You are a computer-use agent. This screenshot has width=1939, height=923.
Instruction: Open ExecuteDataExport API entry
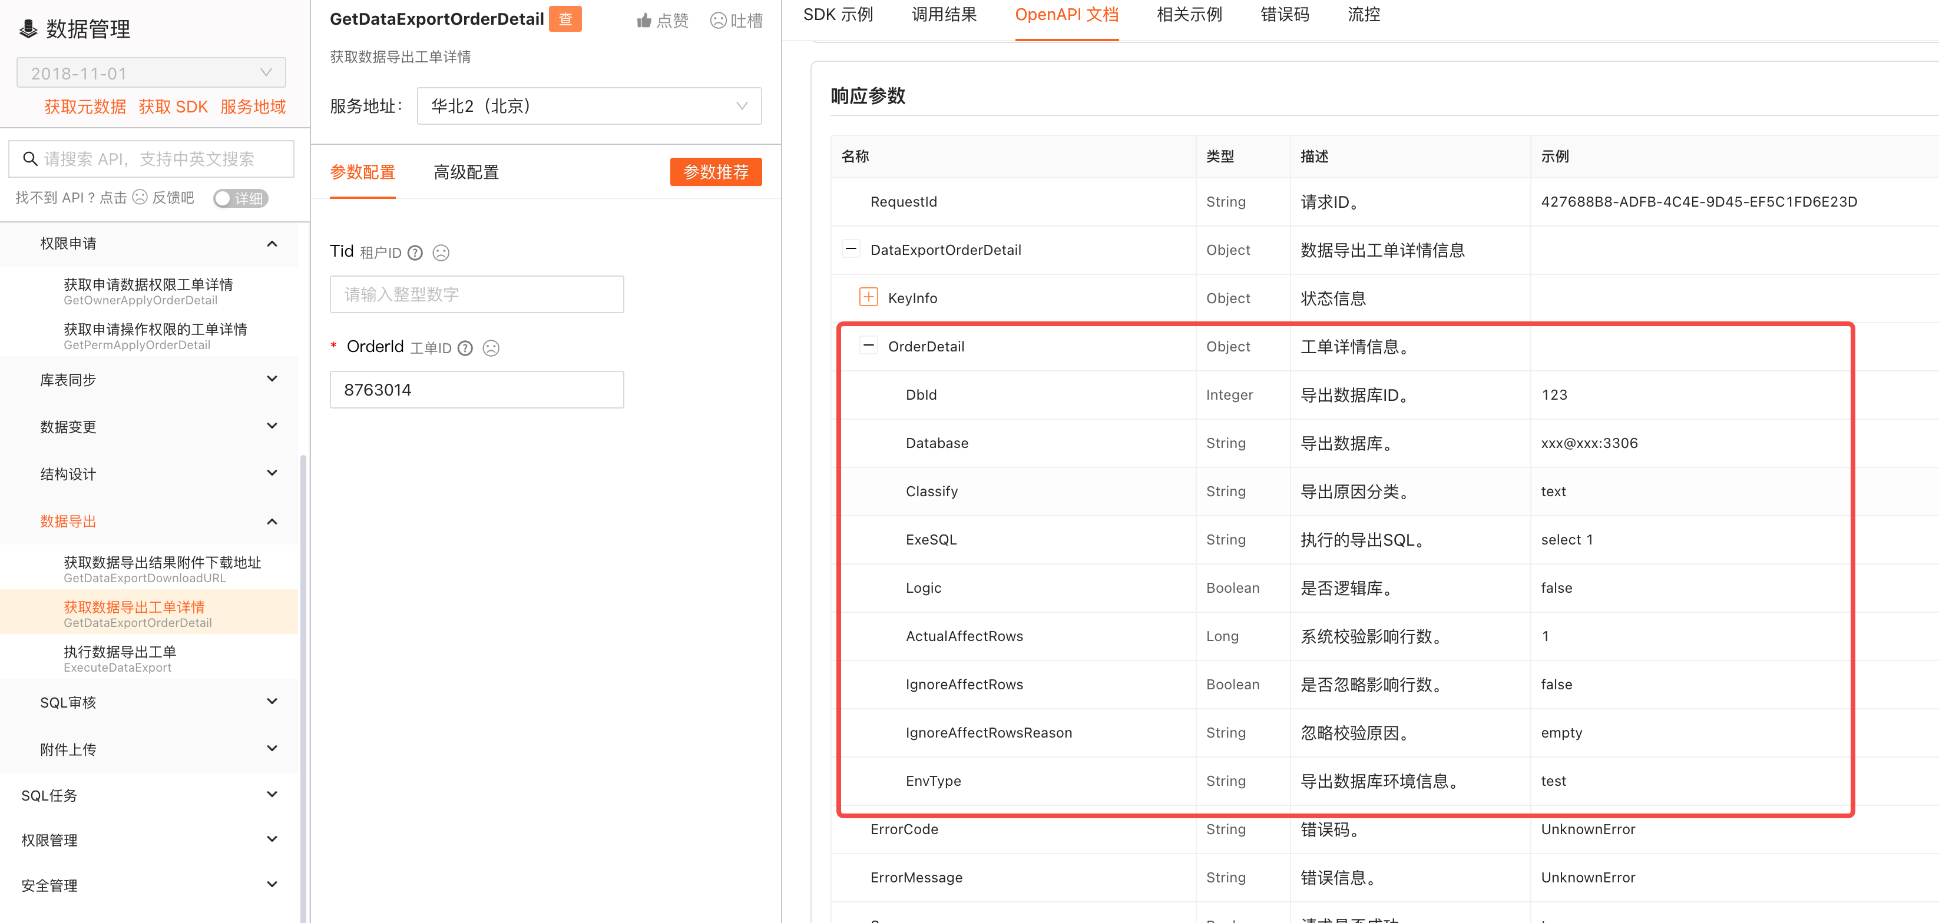149,658
